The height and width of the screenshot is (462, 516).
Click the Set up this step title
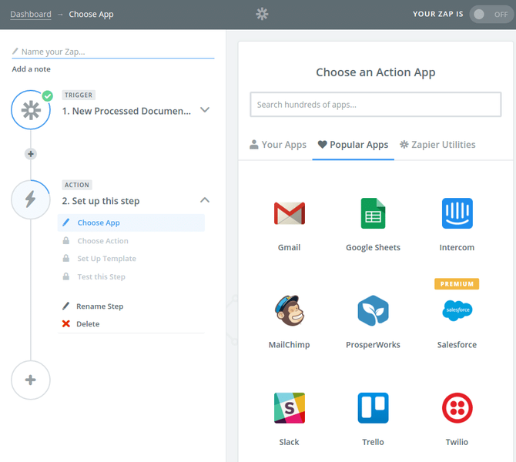click(101, 201)
